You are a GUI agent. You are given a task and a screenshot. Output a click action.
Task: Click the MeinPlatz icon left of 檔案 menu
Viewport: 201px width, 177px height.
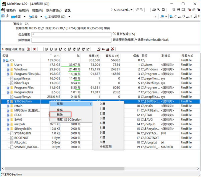point(3,10)
